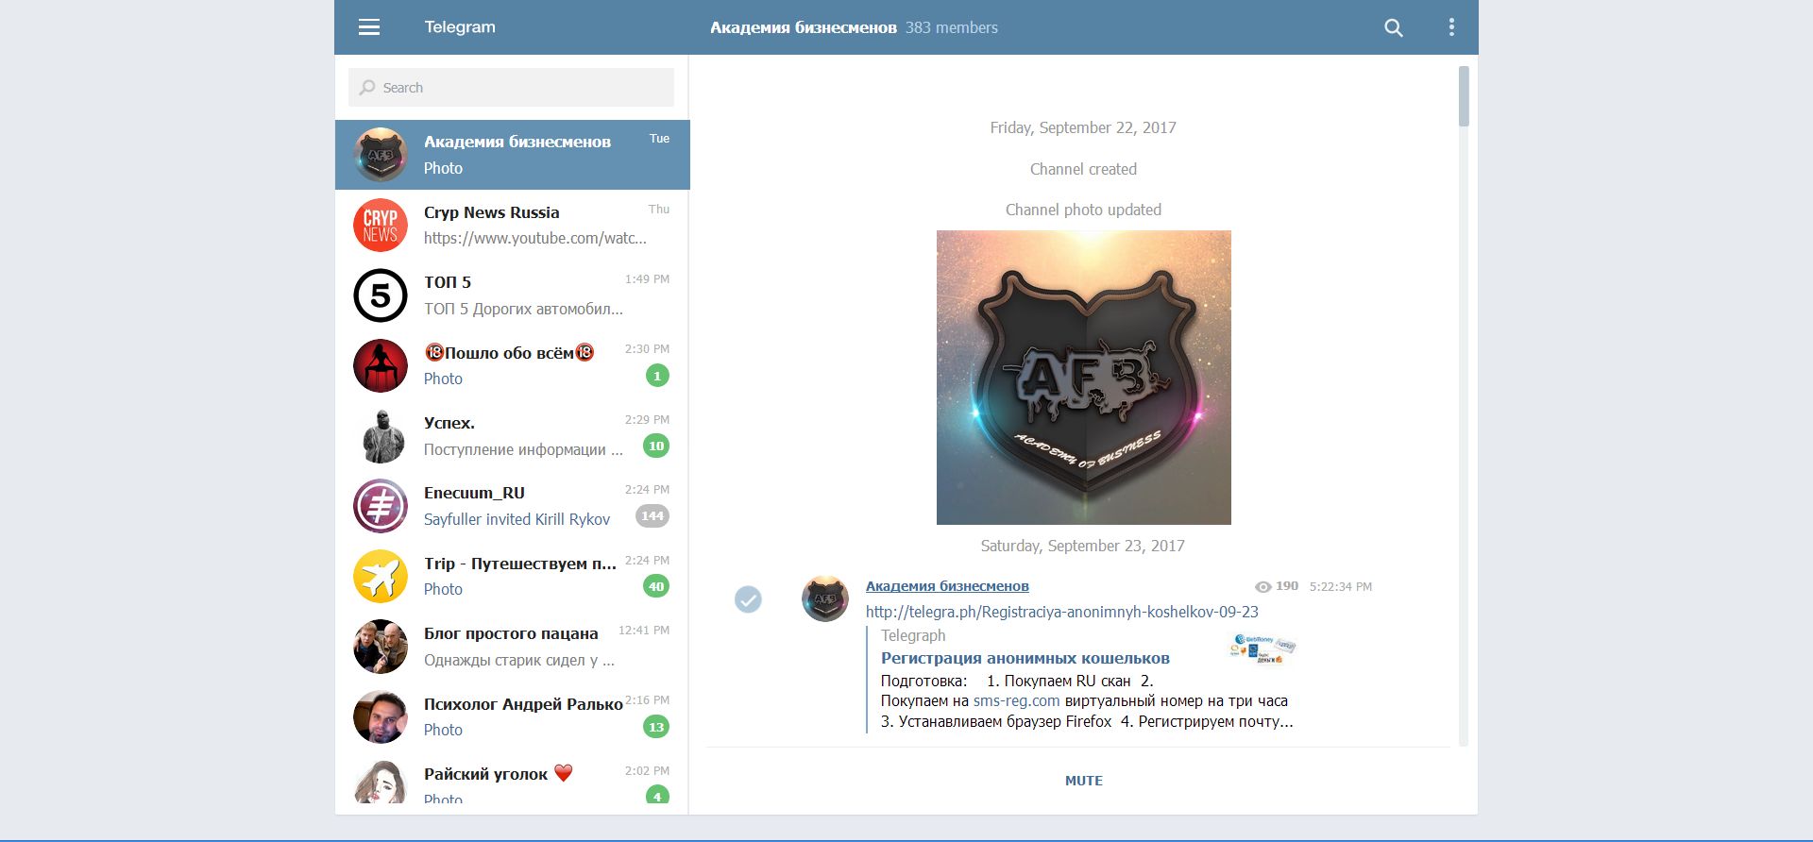Click the chat scrollbar thumb

[x=1464, y=96]
